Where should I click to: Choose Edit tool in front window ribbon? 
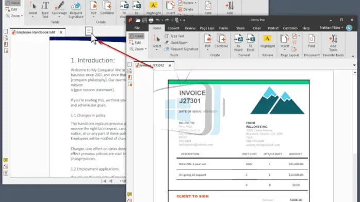(136, 42)
